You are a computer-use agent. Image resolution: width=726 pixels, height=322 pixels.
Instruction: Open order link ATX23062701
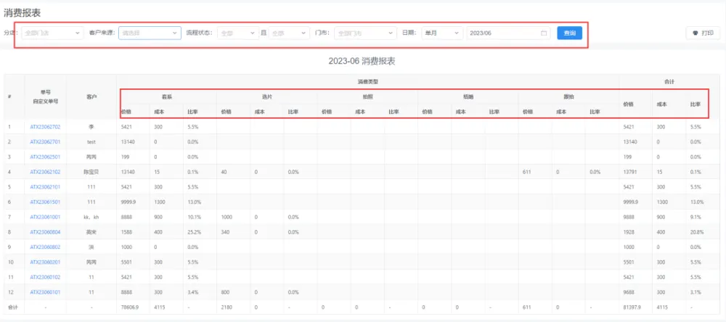[x=45, y=141]
